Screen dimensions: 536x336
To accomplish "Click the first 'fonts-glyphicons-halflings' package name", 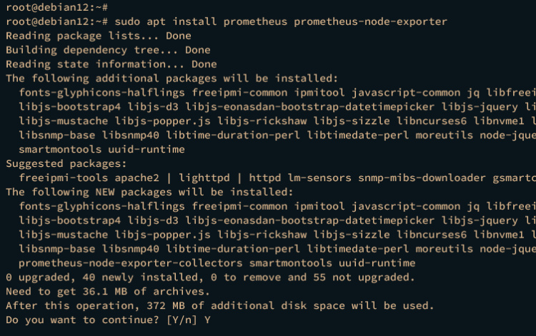I will 102,93.
